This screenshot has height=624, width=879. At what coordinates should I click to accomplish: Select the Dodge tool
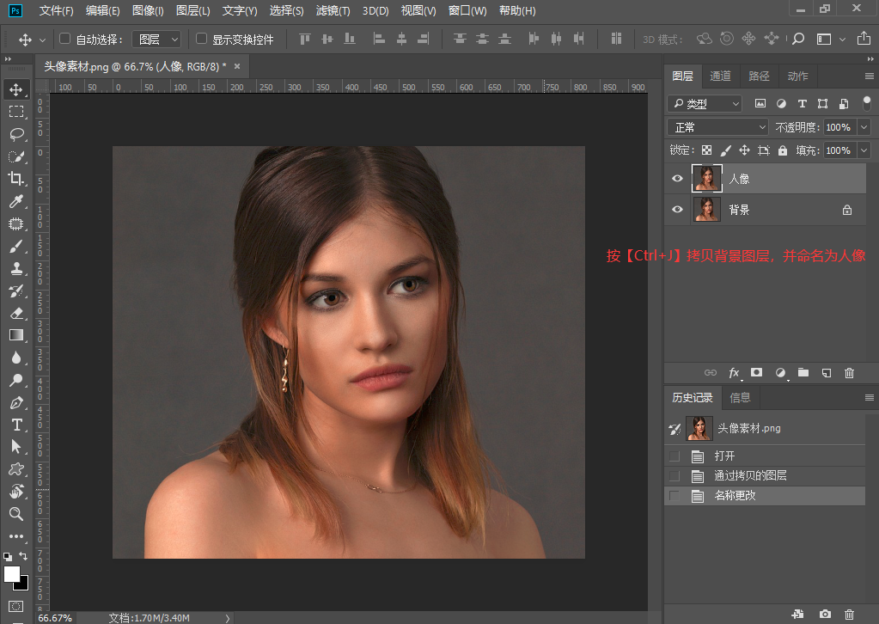(x=16, y=380)
